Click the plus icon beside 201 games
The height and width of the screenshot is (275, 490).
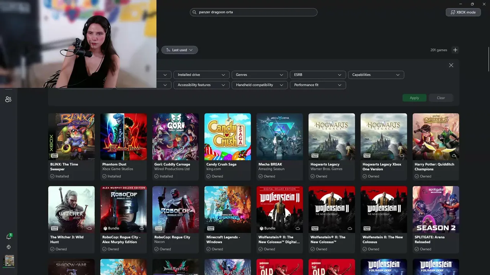pos(455,50)
